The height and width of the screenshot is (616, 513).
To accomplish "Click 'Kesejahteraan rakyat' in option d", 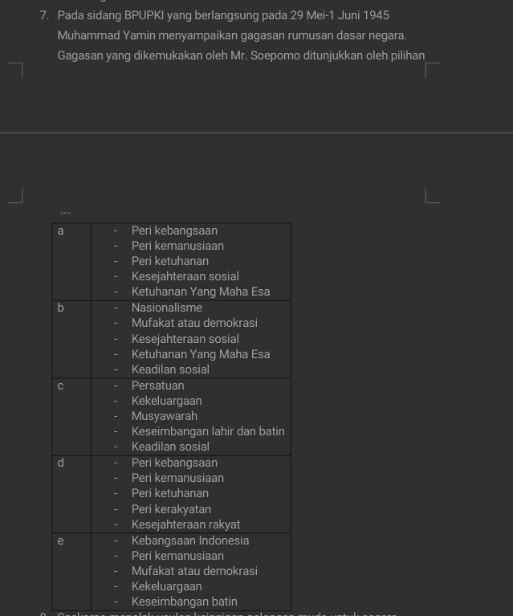I will click(185, 524).
